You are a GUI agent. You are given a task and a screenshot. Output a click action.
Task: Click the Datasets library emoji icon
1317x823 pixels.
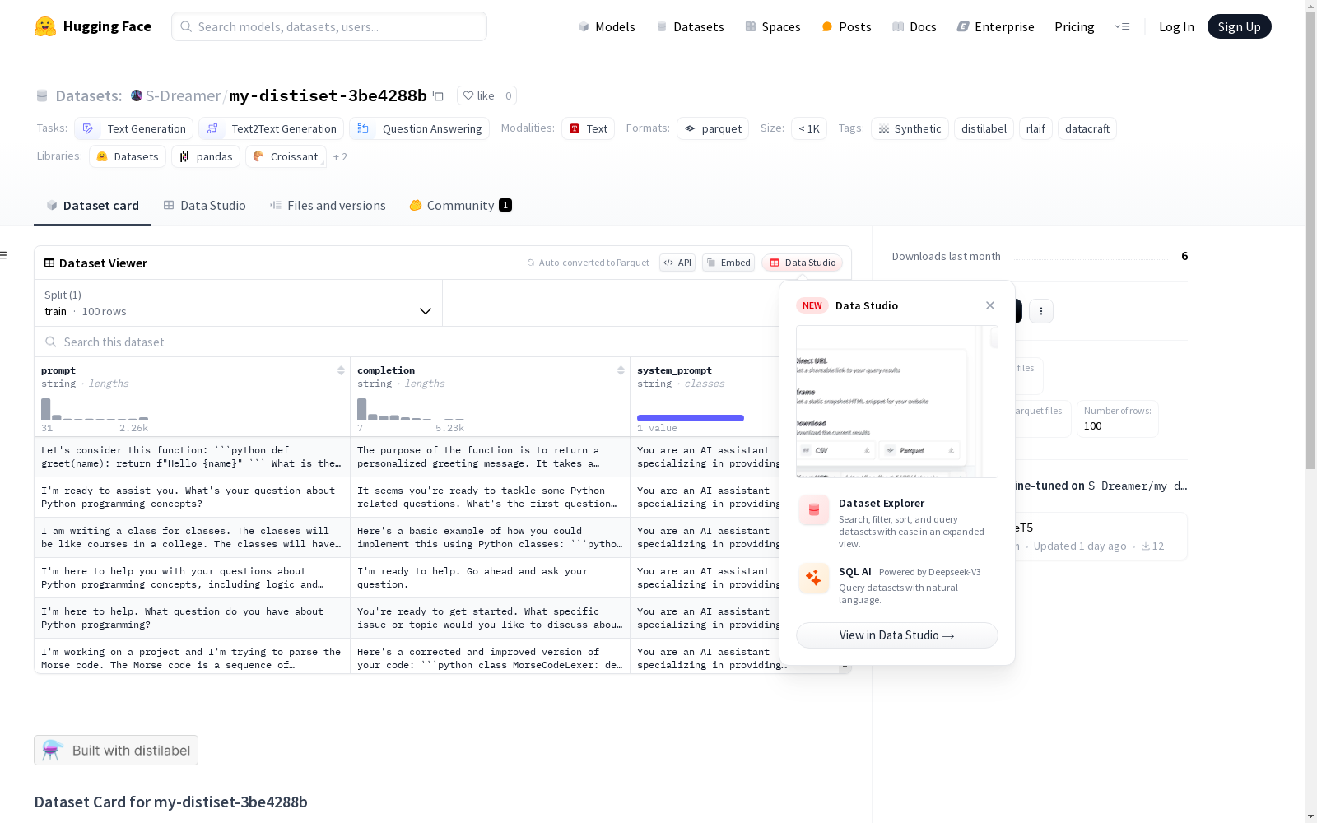click(x=102, y=156)
